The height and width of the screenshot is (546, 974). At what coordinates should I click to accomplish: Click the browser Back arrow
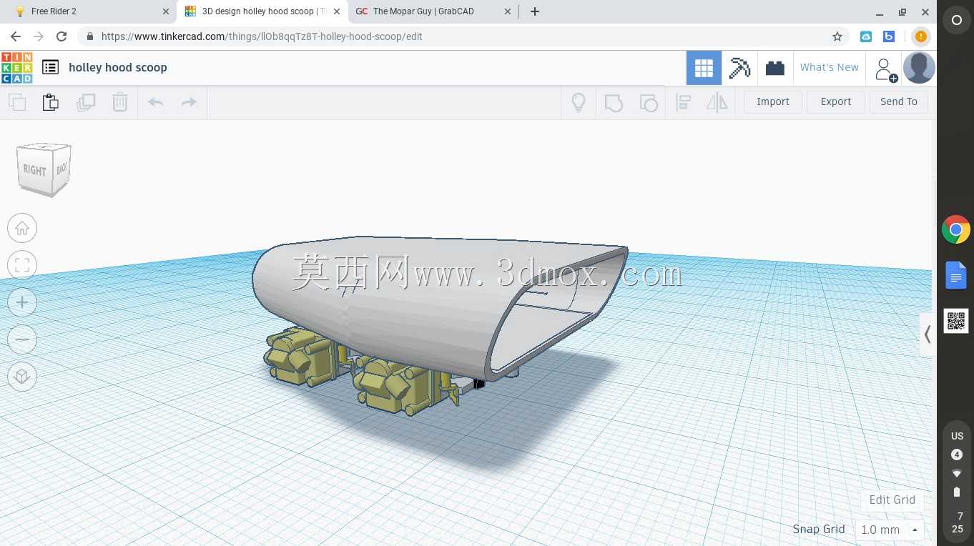[x=16, y=36]
